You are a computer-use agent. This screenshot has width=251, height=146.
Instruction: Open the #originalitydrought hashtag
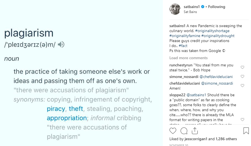[x=218, y=36]
